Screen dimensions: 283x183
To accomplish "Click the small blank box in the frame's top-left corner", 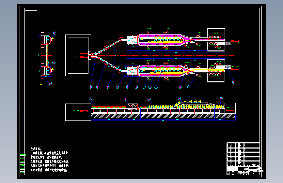I will (31, 9).
